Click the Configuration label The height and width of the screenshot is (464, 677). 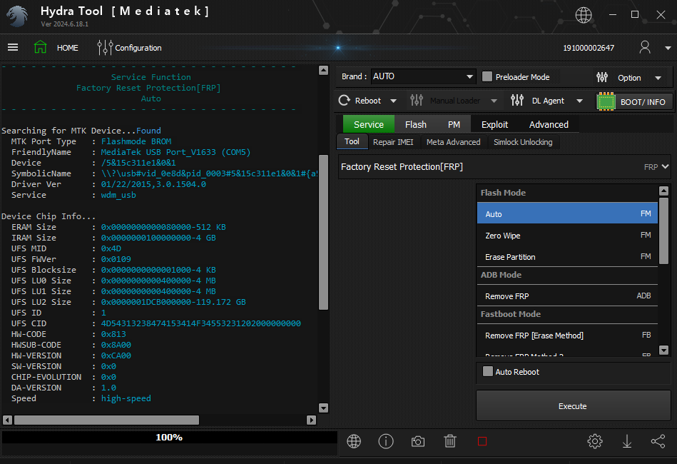tap(138, 48)
